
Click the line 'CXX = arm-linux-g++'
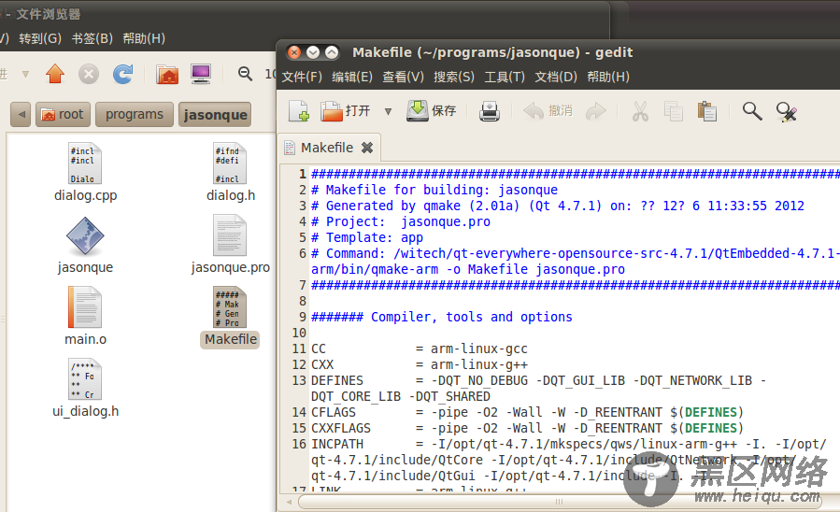pos(419,364)
